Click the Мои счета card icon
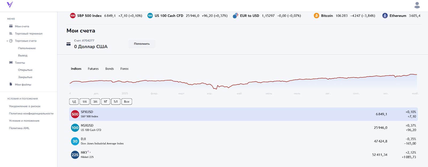 [11, 26]
